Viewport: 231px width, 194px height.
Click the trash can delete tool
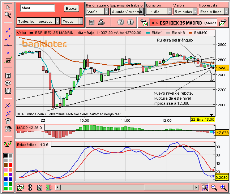[8, 121]
